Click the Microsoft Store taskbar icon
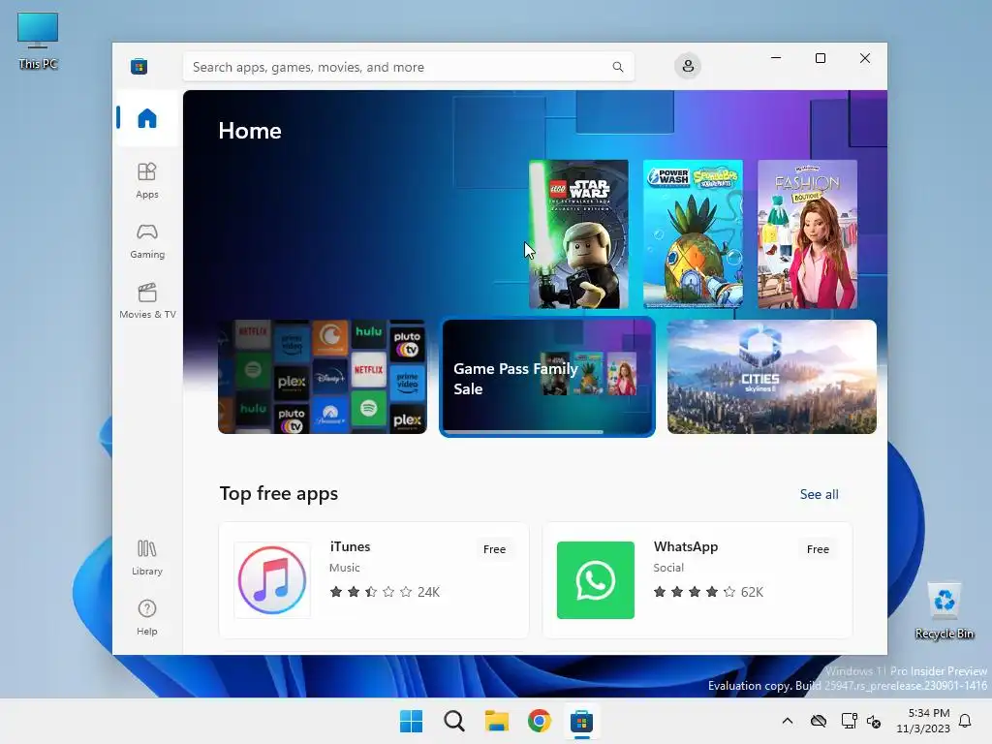 pyautogui.click(x=581, y=721)
